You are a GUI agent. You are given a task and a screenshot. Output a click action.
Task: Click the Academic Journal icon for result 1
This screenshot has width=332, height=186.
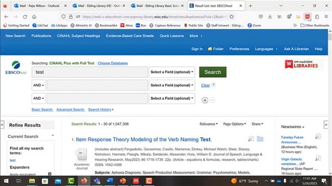[x=82, y=154]
